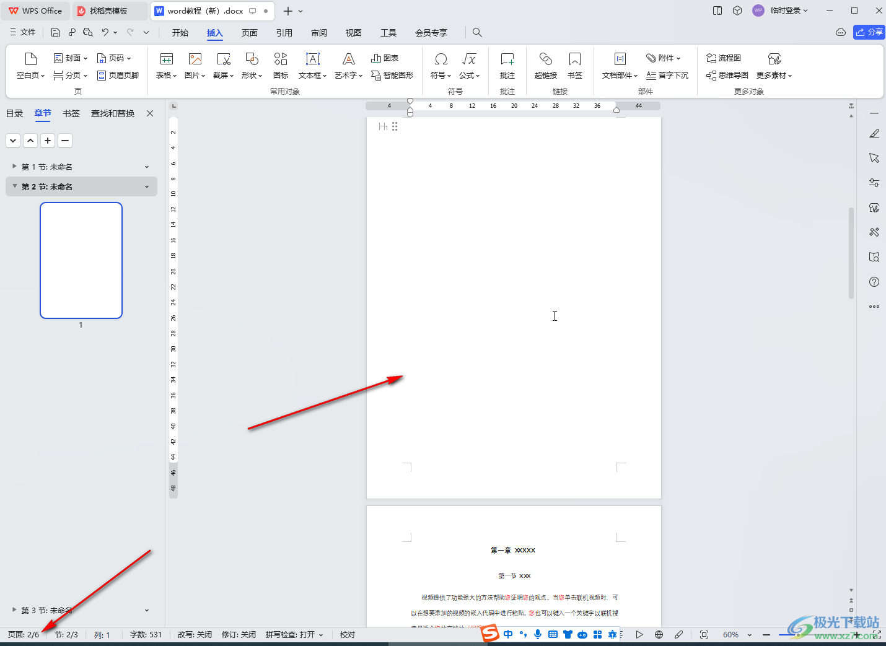The width and height of the screenshot is (886, 646).
Task: Switch to the Page (页面) tab
Action: [x=250, y=33]
